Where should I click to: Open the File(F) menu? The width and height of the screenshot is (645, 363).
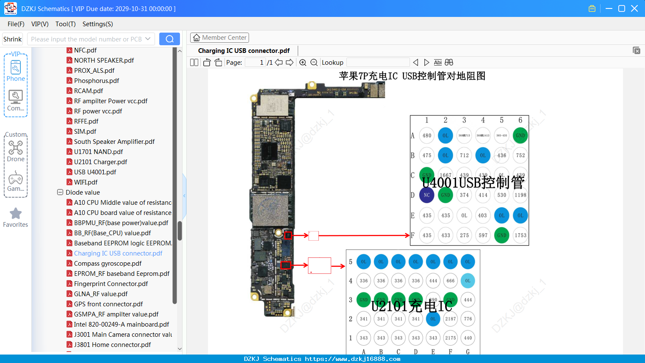point(16,24)
